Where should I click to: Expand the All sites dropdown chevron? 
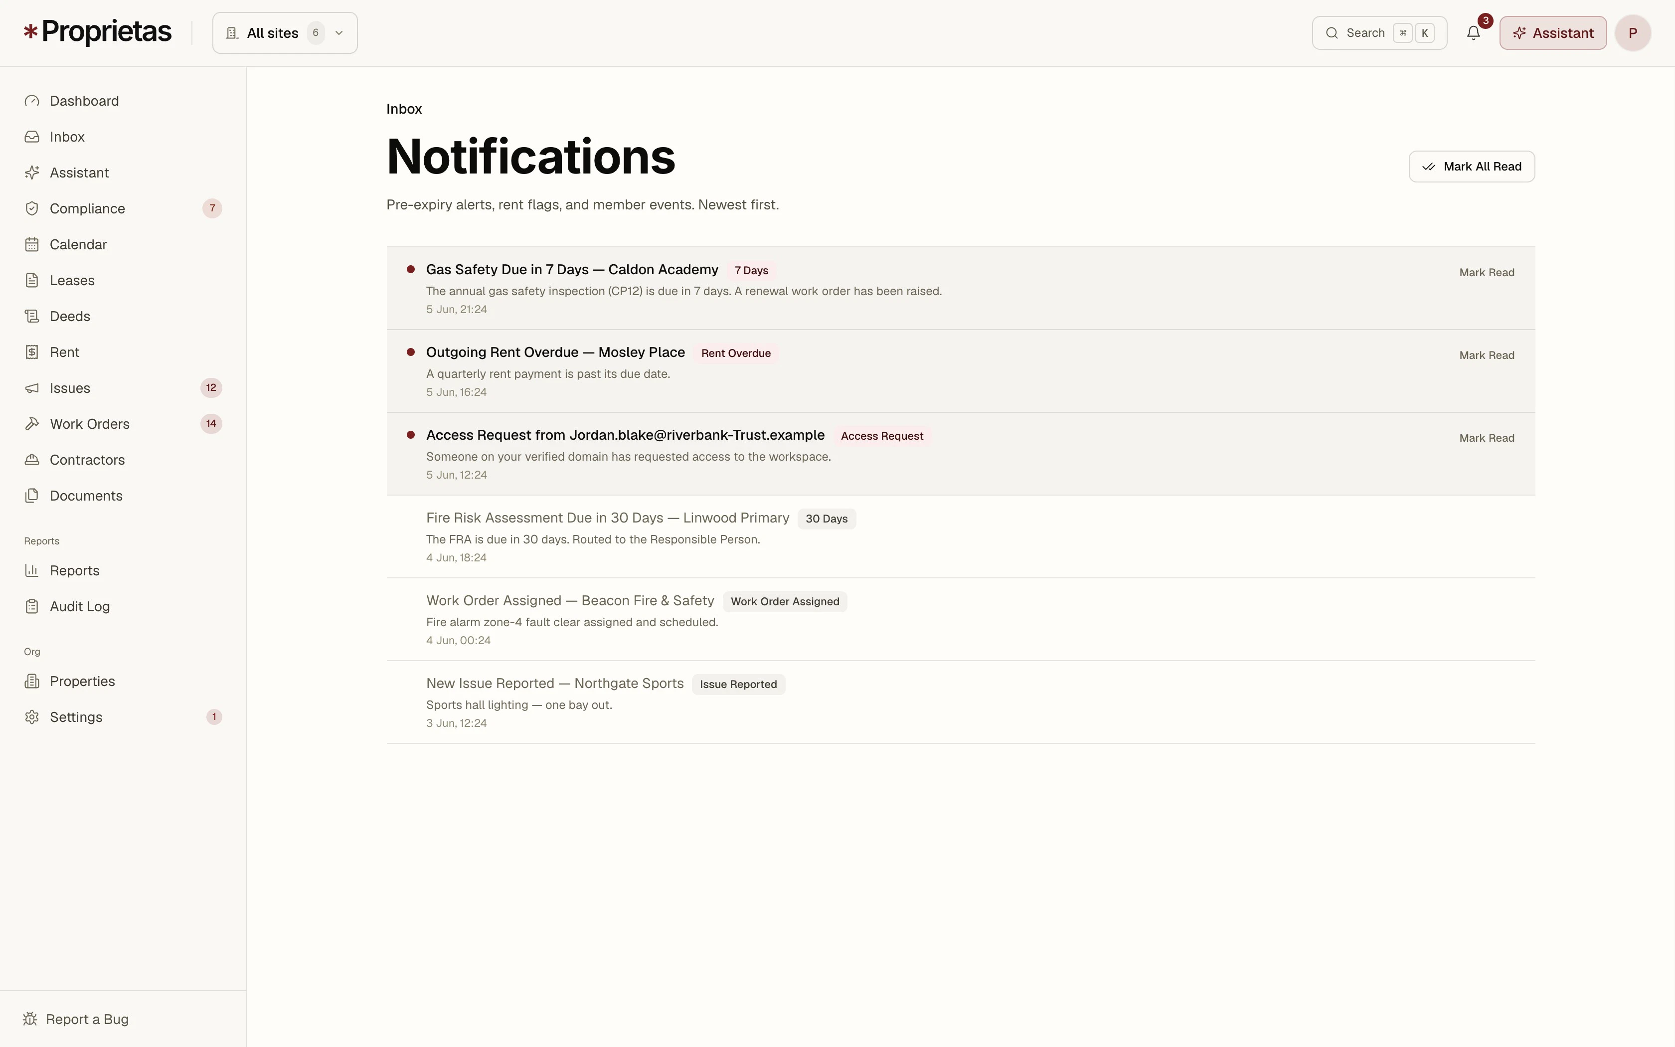point(339,33)
